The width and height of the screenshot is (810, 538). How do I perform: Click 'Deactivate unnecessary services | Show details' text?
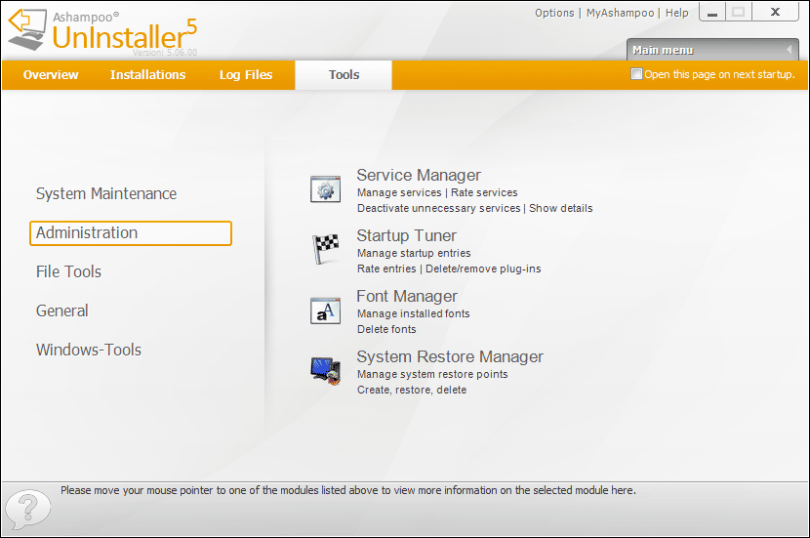474,208
